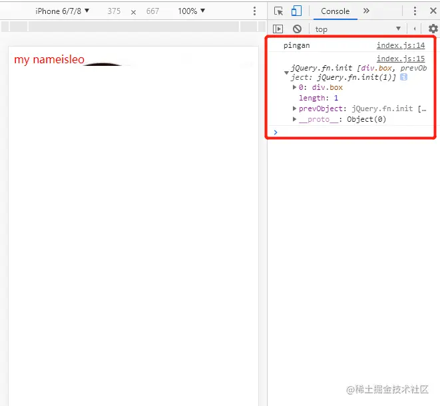This screenshot has width=440, height=406.
Task: Open the index.js:15 source link
Action: coord(401,59)
